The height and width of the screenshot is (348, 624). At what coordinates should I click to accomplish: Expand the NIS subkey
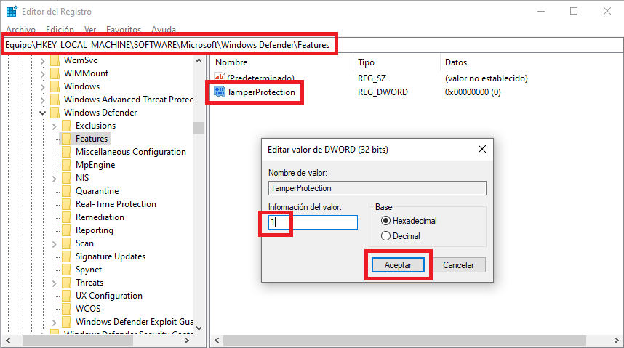coord(55,179)
